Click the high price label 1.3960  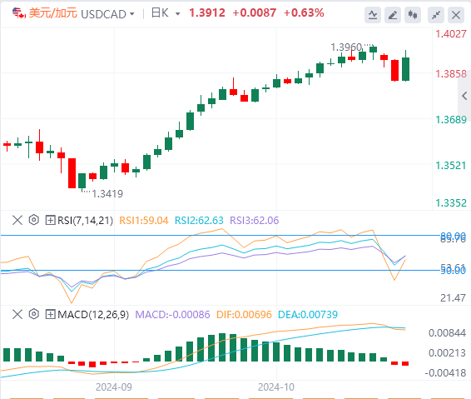346,47
